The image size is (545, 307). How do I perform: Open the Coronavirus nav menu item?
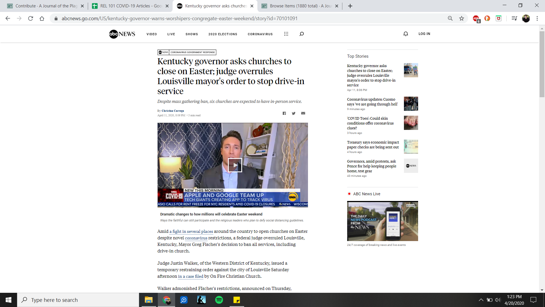(x=260, y=34)
